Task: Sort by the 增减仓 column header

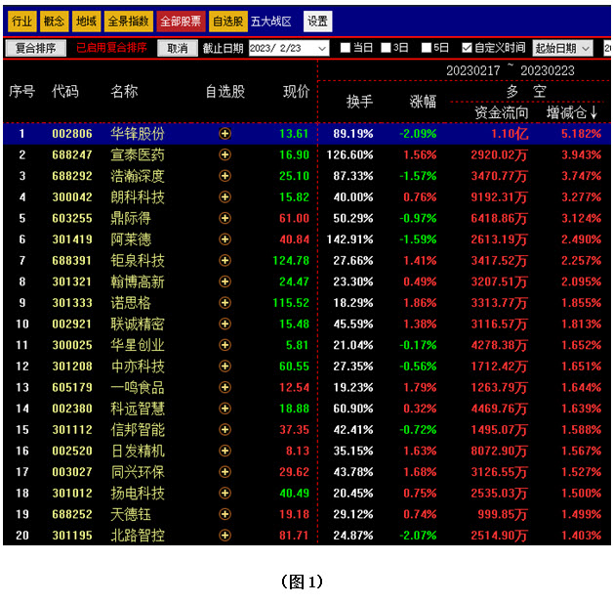Action: tap(572, 112)
